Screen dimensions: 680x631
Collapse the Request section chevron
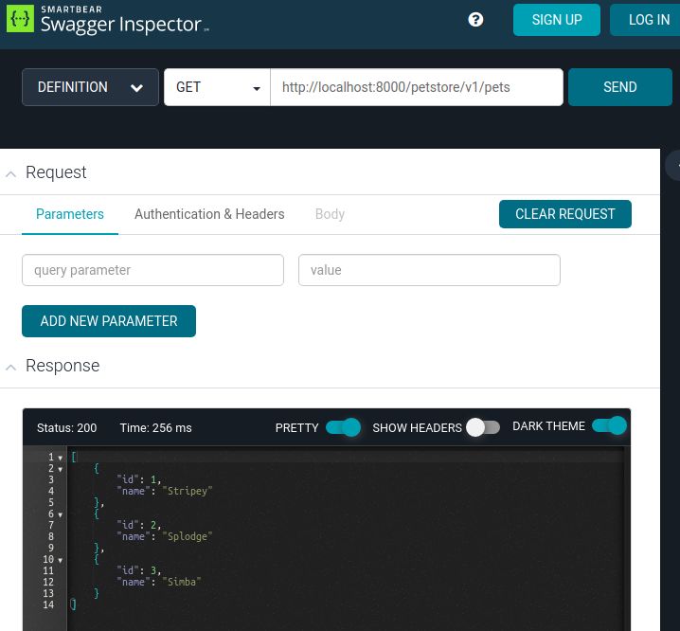click(11, 173)
